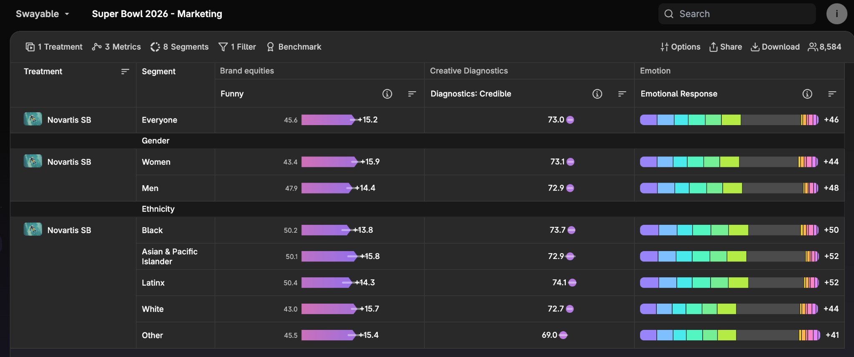
Task: Select the Benchmark option
Action: 294,47
